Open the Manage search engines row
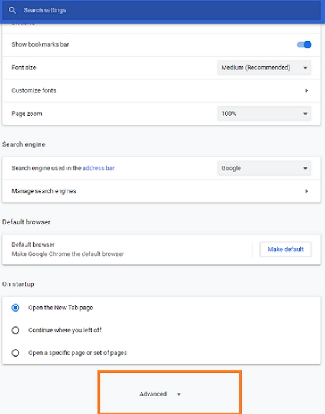Image resolution: width=325 pixels, height=414 pixels. 161,191
